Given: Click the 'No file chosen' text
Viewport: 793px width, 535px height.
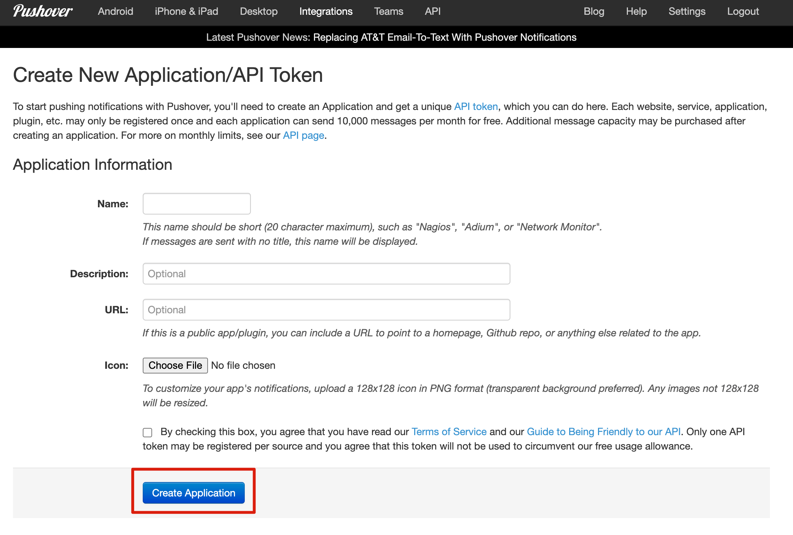Looking at the screenshot, I should click(x=243, y=365).
